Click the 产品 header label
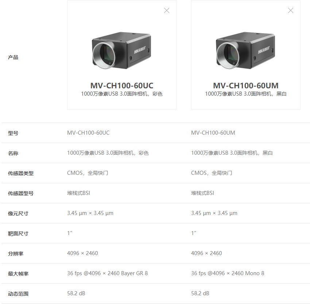 point(13,57)
